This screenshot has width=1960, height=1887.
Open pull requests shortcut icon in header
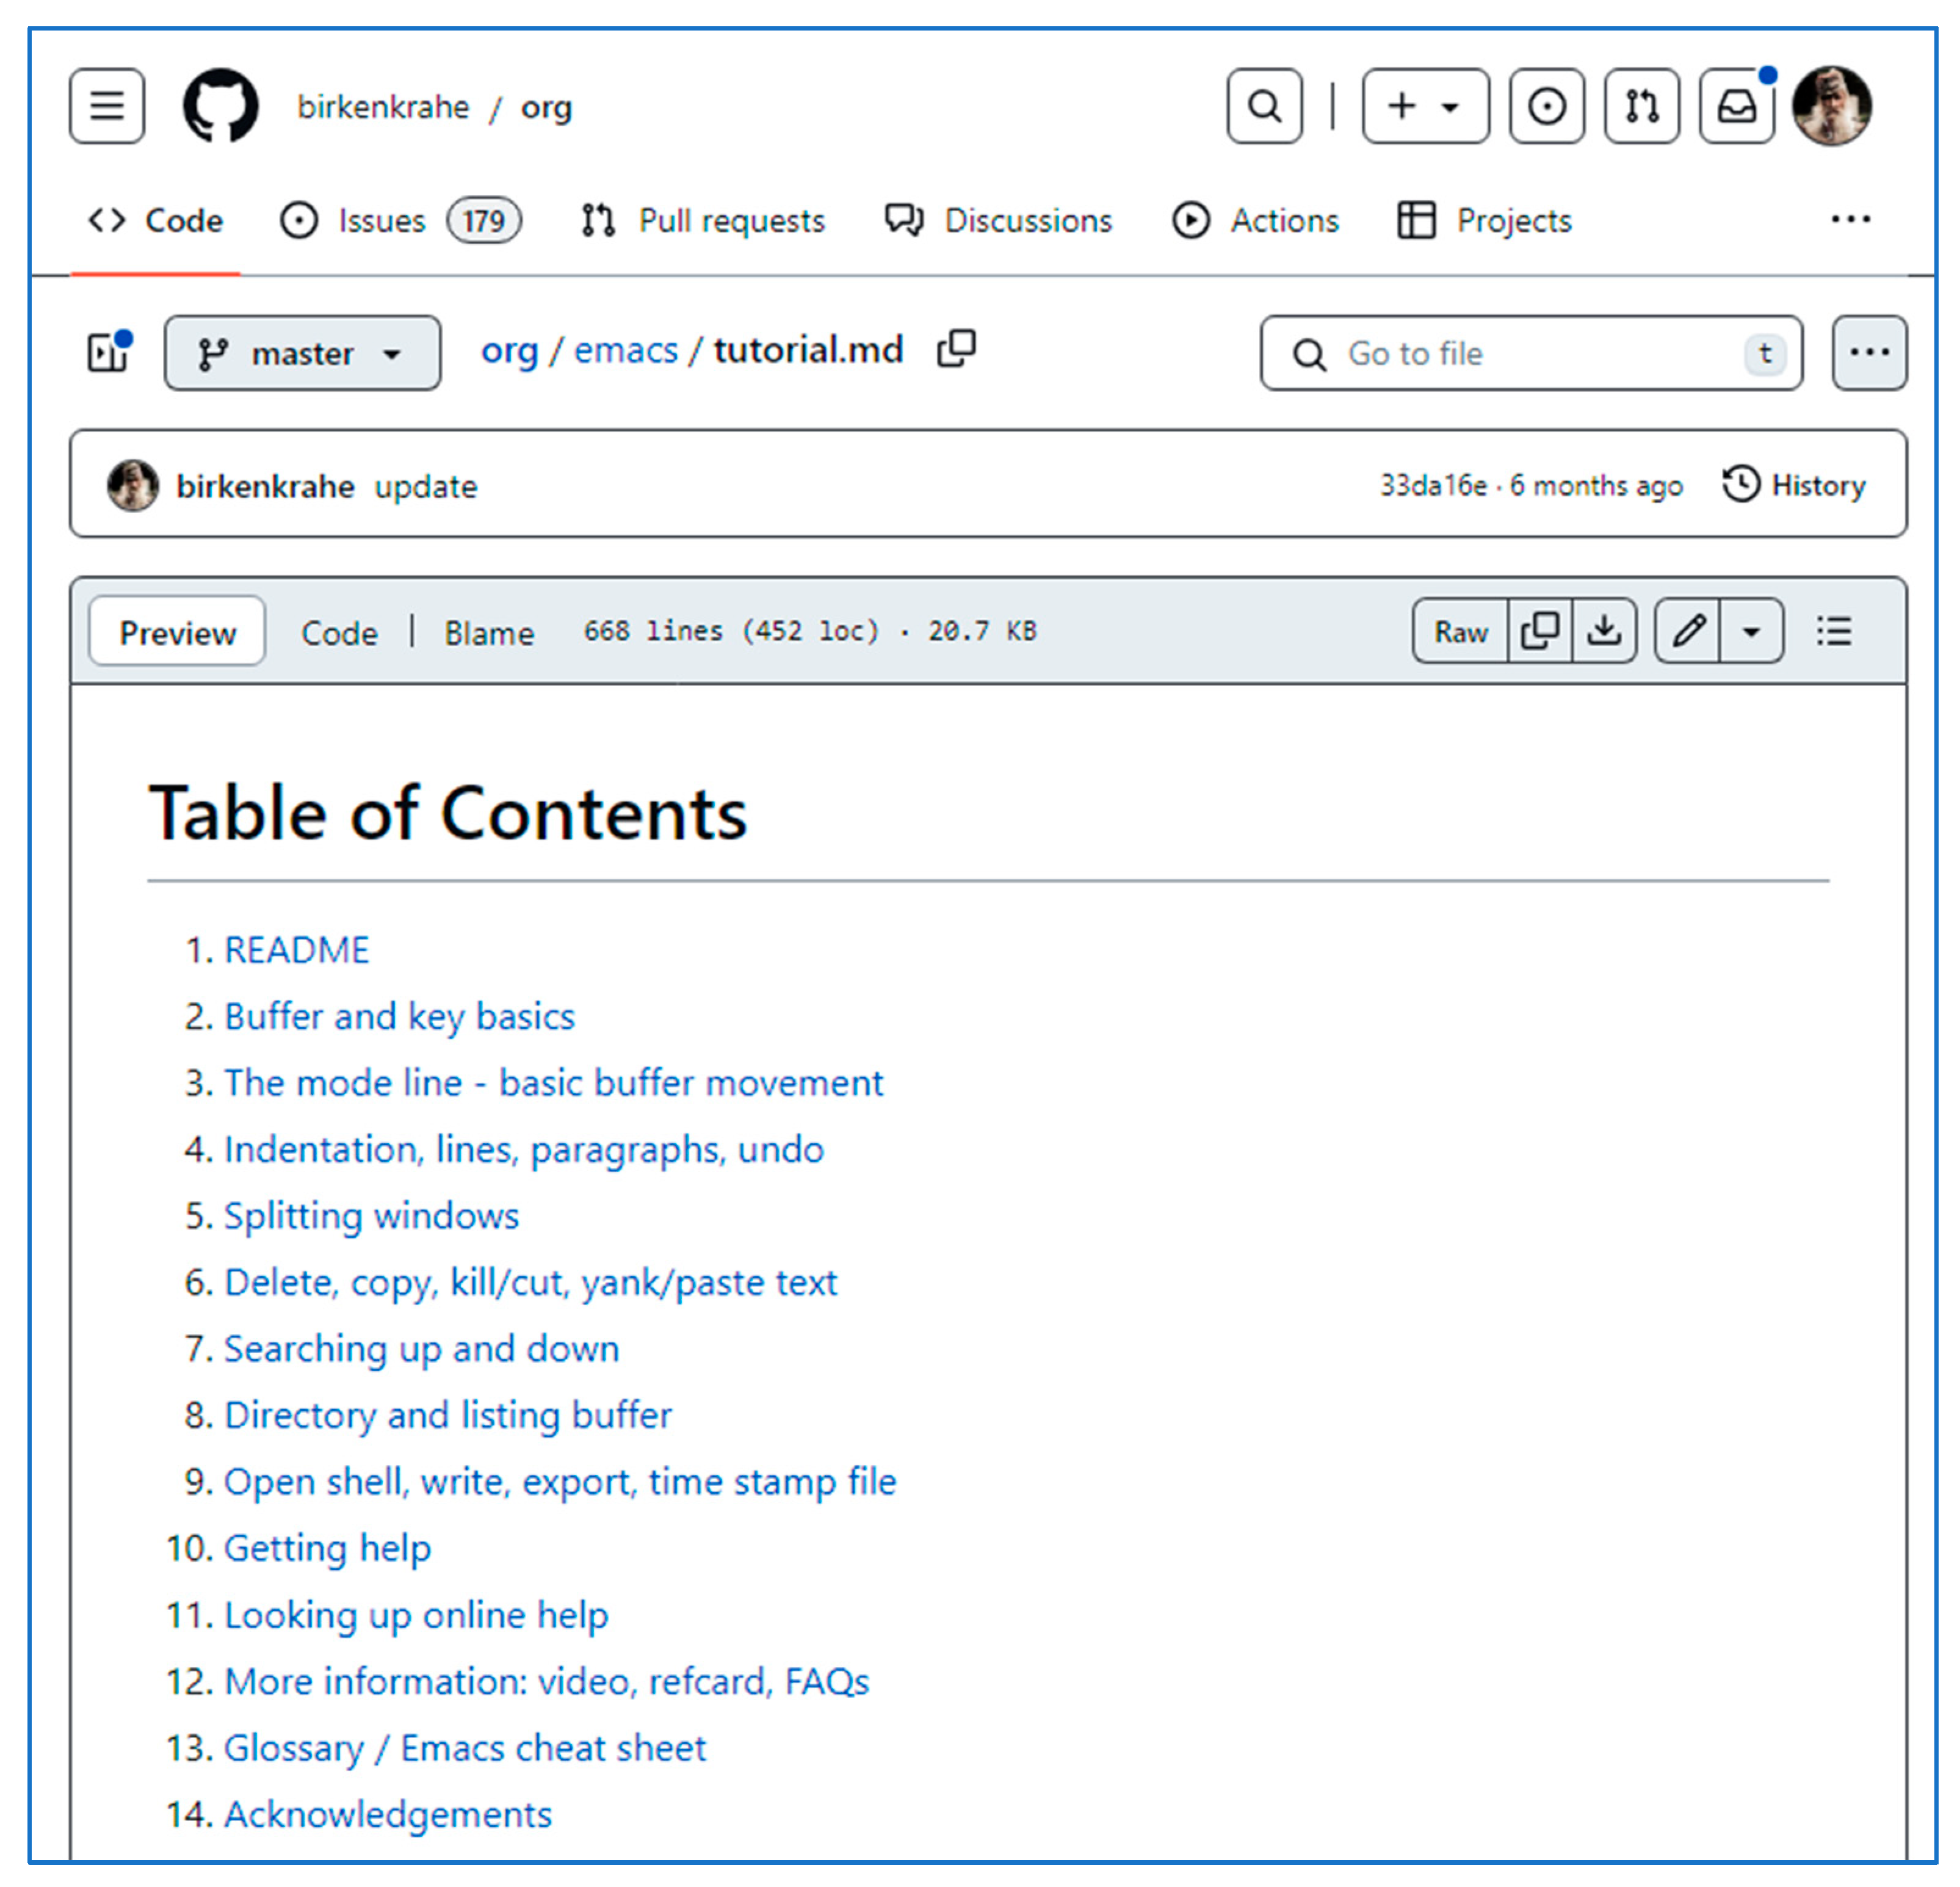tap(1641, 106)
